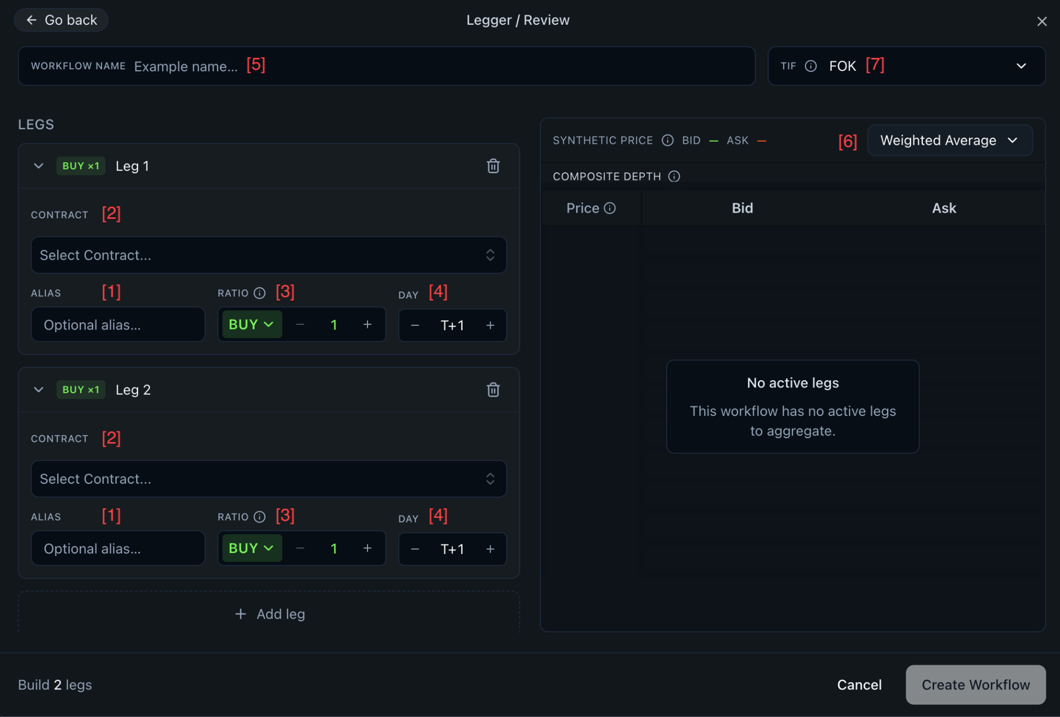Collapse Leg 2 section chevron
1060x717 pixels.
38,390
